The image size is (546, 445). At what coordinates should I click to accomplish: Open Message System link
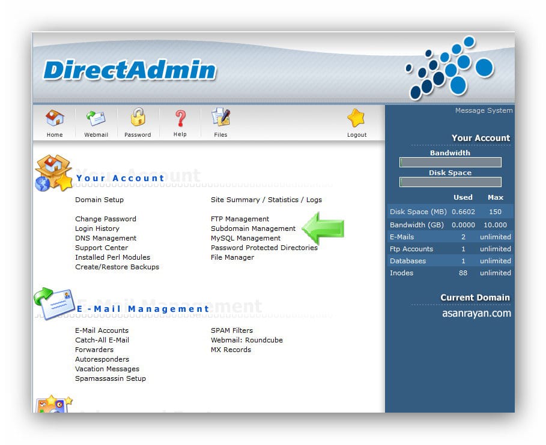tap(484, 110)
